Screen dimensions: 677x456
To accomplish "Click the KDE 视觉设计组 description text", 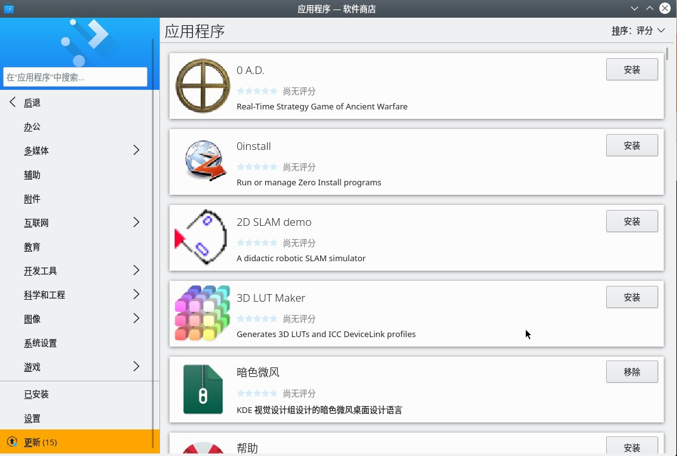I will pos(319,410).
